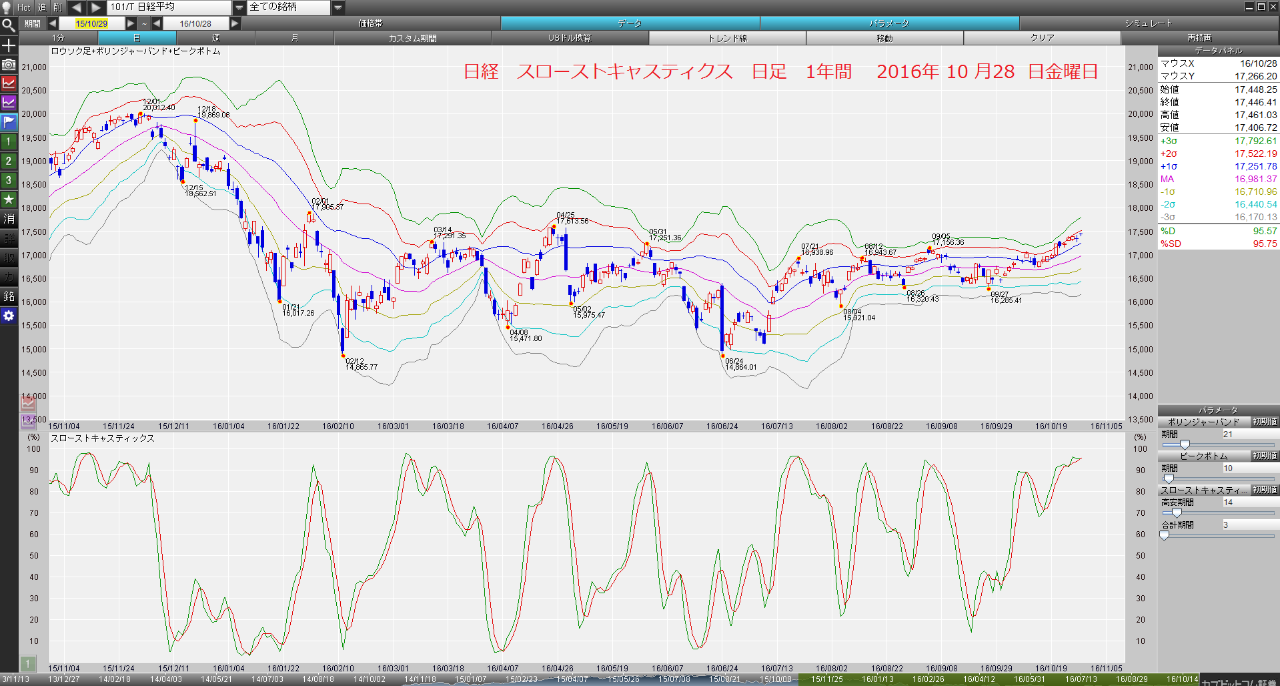Switch to the シミュレート tab

pyautogui.click(x=1149, y=23)
